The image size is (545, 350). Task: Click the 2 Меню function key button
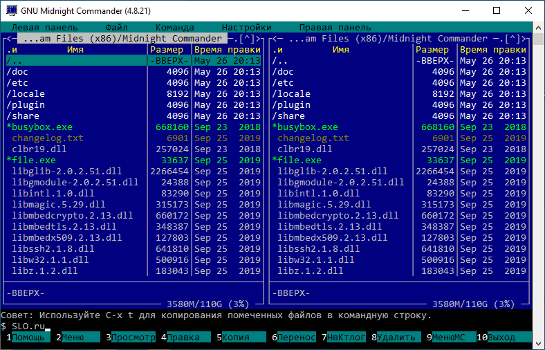pyautogui.click(x=78, y=337)
